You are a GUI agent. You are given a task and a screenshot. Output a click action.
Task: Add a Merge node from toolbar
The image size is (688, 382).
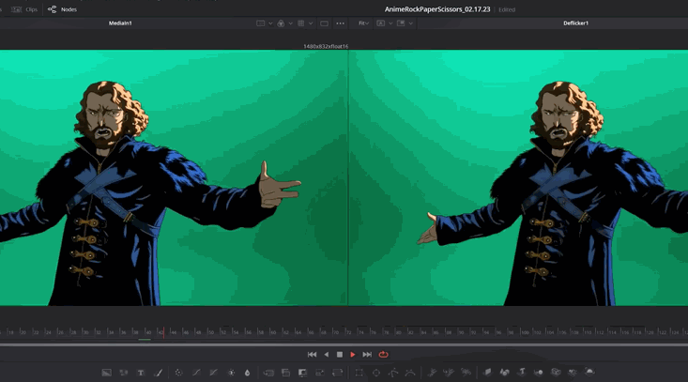pos(268,373)
